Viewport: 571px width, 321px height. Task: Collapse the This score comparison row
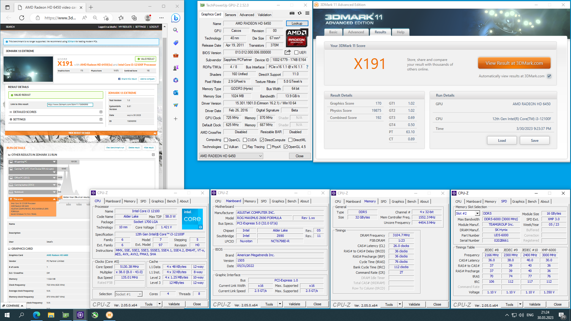tap(54, 199)
